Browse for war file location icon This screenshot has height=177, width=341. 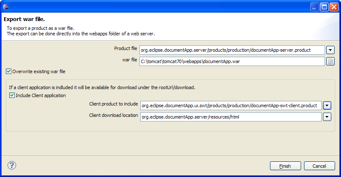pyautogui.click(x=331, y=61)
